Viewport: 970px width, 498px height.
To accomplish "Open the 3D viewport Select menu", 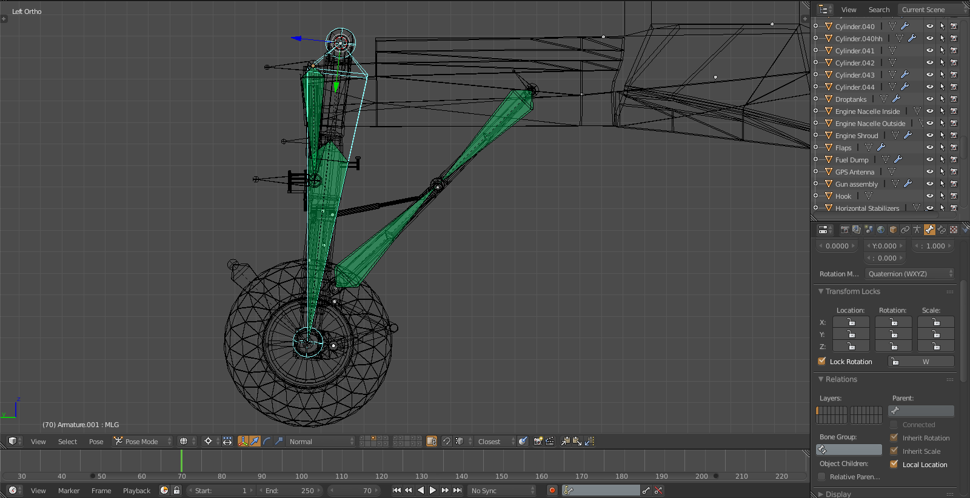I will click(67, 442).
